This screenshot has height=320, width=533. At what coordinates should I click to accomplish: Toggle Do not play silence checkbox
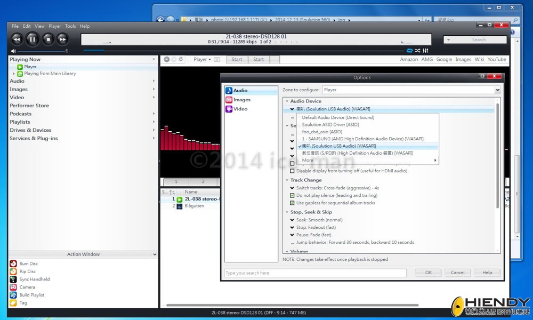pyautogui.click(x=292, y=196)
